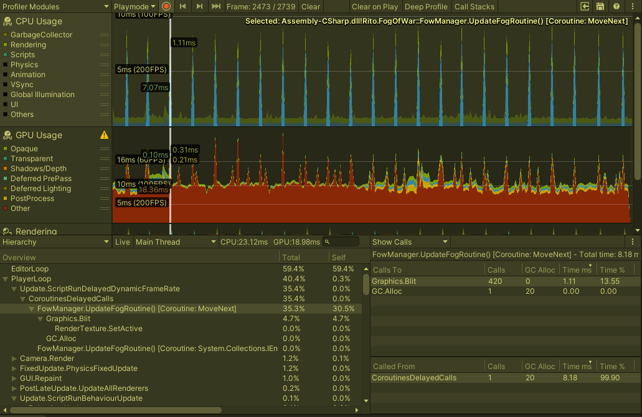Click the Overview column header

(x=139, y=258)
